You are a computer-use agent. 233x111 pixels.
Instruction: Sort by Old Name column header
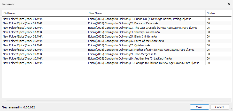pos(44,13)
